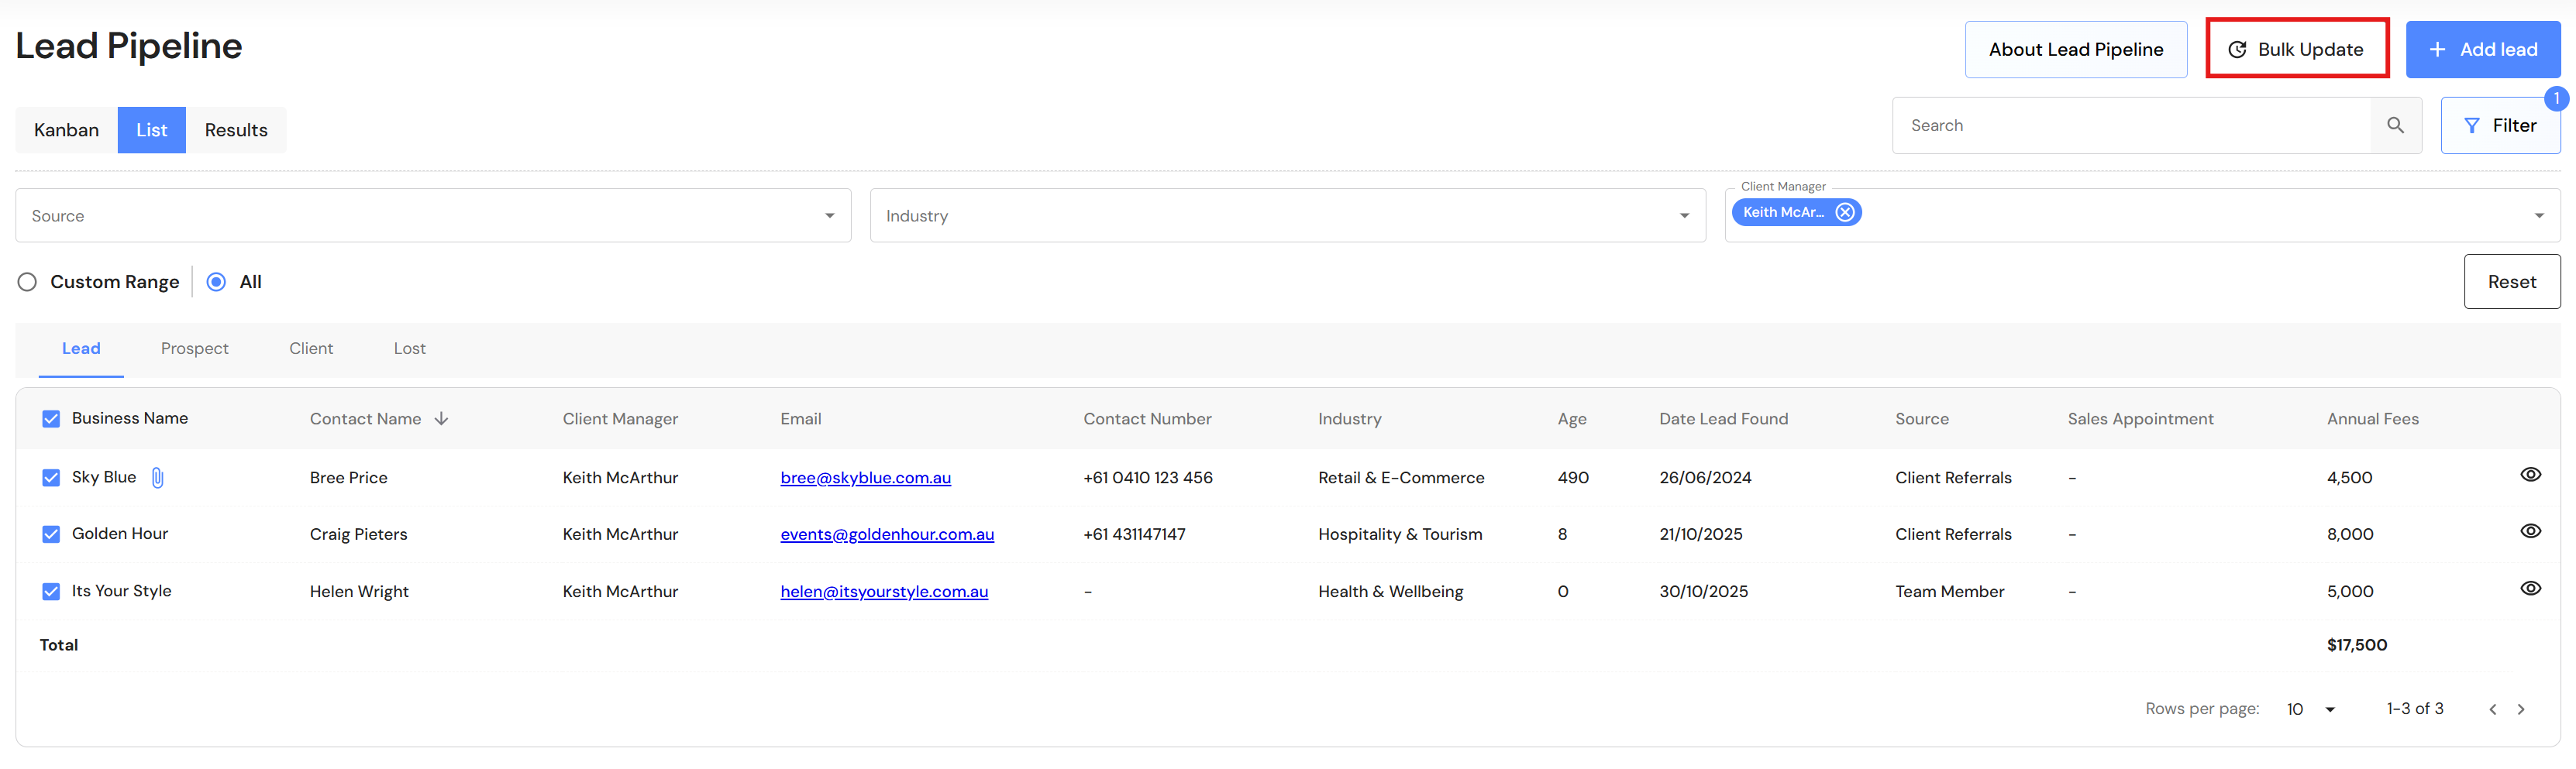Image resolution: width=2576 pixels, height=769 pixels.
Task: View Sky Blue lead details eye icon
Action: 2530,475
